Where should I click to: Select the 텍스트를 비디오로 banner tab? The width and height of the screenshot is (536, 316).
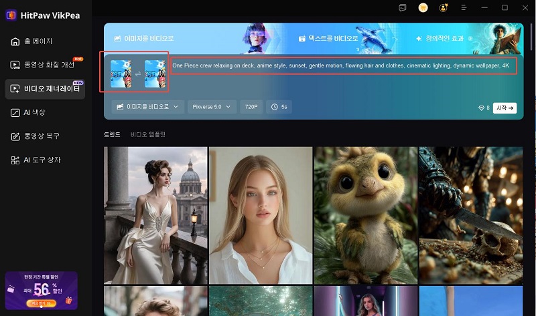[x=328, y=39]
